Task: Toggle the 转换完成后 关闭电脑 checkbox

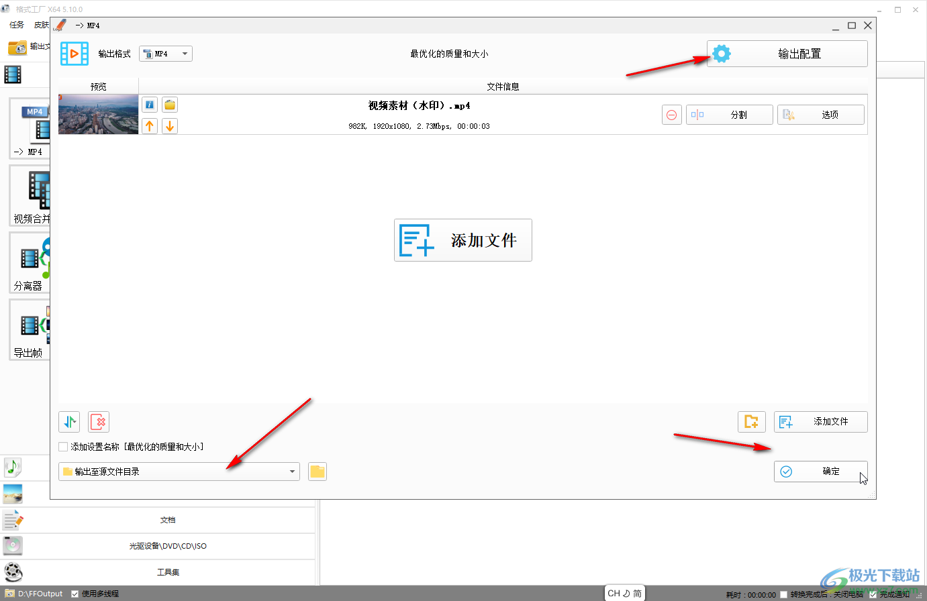Action: pos(783,594)
